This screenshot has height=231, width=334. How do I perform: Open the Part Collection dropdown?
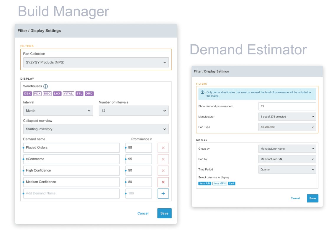click(x=96, y=63)
